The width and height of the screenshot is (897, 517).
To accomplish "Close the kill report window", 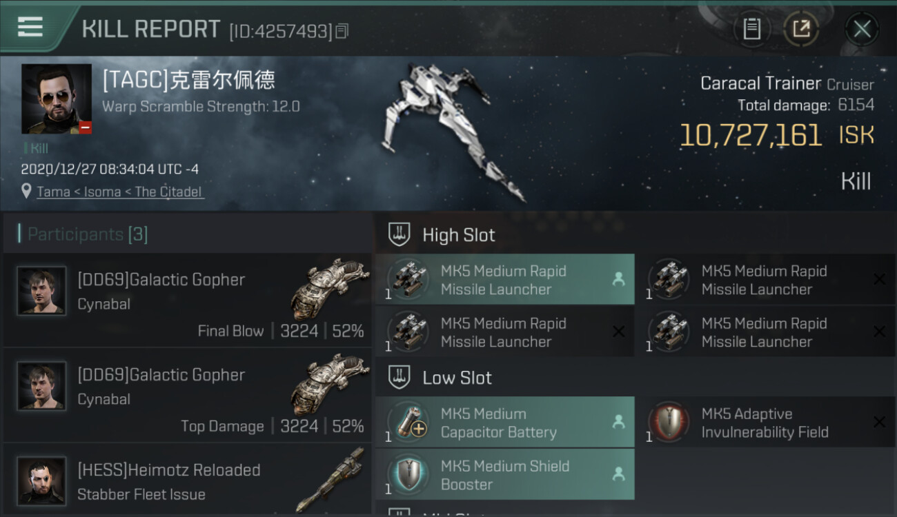I will (862, 29).
